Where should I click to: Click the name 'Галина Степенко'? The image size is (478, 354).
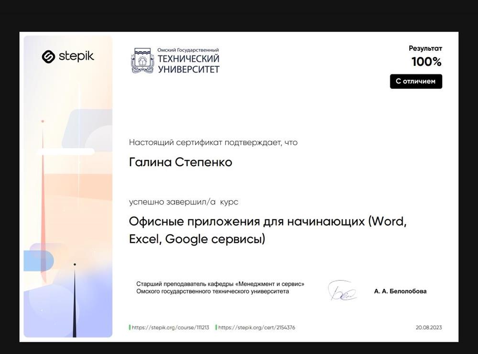pos(181,162)
